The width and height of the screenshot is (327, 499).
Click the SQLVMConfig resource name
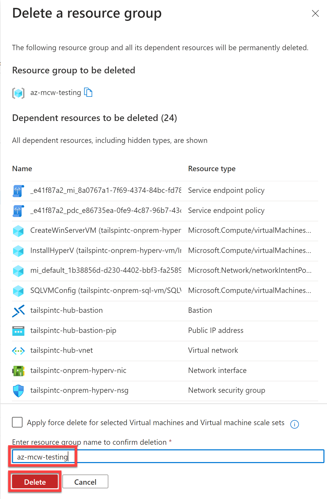[x=106, y=291]
